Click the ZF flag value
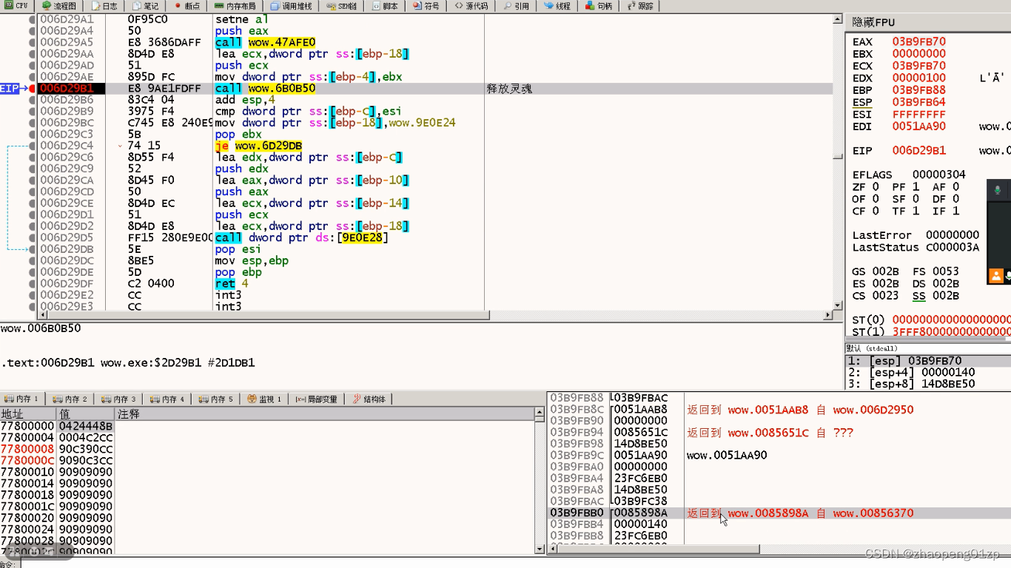Image resolution: width=1011 pixels, height=568 pixels. (876, 186)
